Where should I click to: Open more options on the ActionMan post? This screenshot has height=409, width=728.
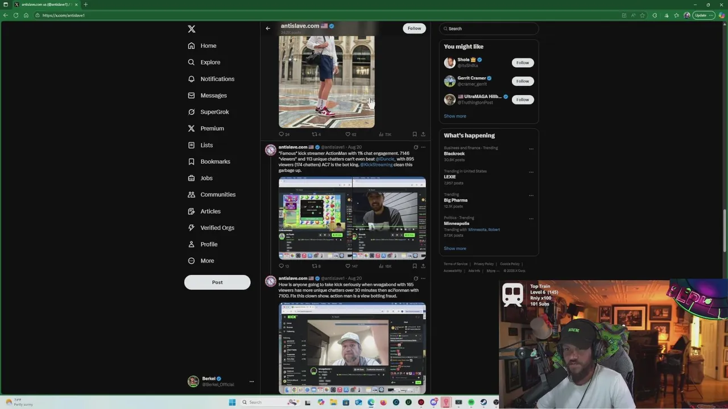click(x=423, y=147)
